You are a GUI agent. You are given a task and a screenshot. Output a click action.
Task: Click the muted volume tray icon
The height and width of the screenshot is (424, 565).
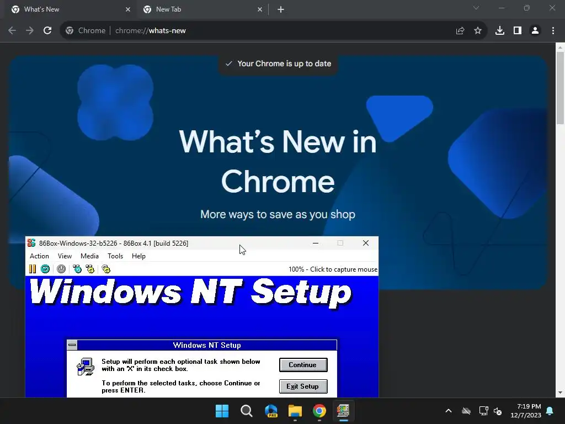[498, 411]
